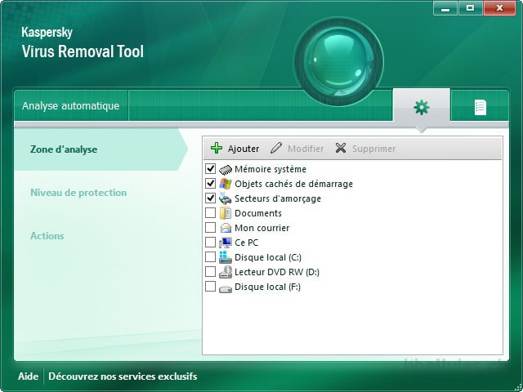Click the Modifier button label
Viewport: 523px width, 392px height.
coord(306,149)
